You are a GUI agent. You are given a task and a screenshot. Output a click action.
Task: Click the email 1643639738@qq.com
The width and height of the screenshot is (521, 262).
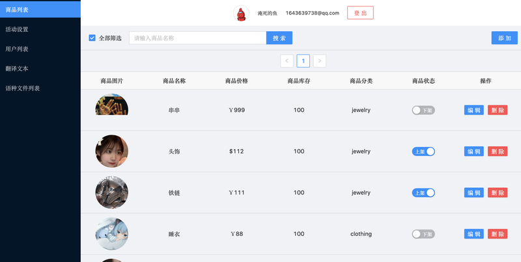[x=313, y=13]
